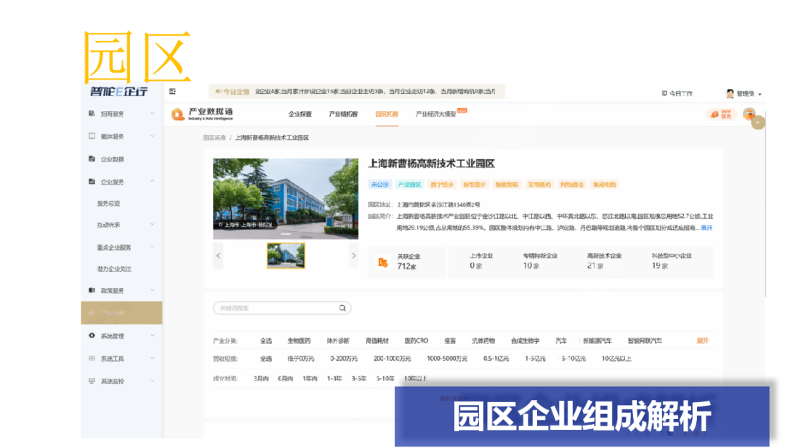Select the park photo thumbnail

(286, 256)
